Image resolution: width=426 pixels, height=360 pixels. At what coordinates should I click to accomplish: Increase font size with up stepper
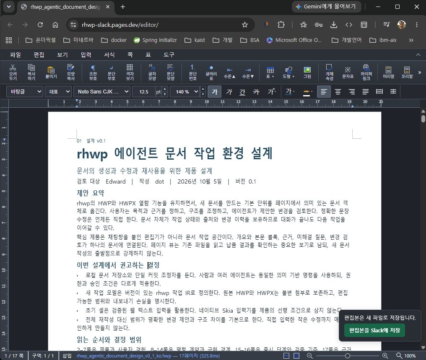(x=165, y=89)
